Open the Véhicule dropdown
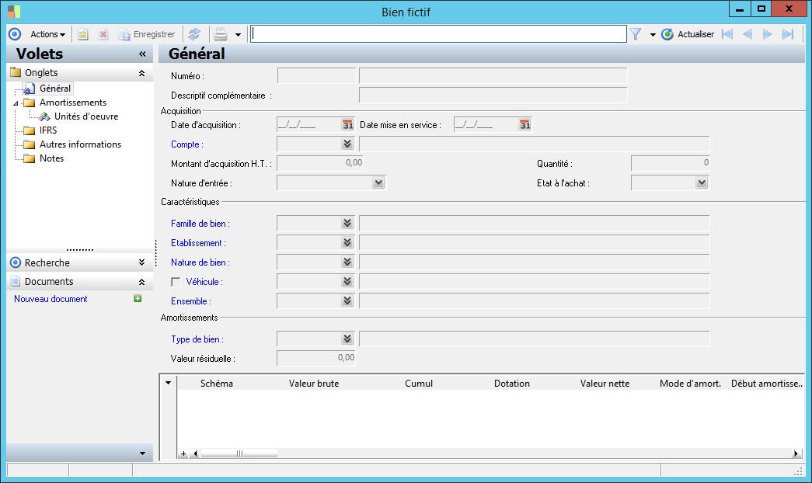This screenshot has width=812, height=483. [347, 281]
